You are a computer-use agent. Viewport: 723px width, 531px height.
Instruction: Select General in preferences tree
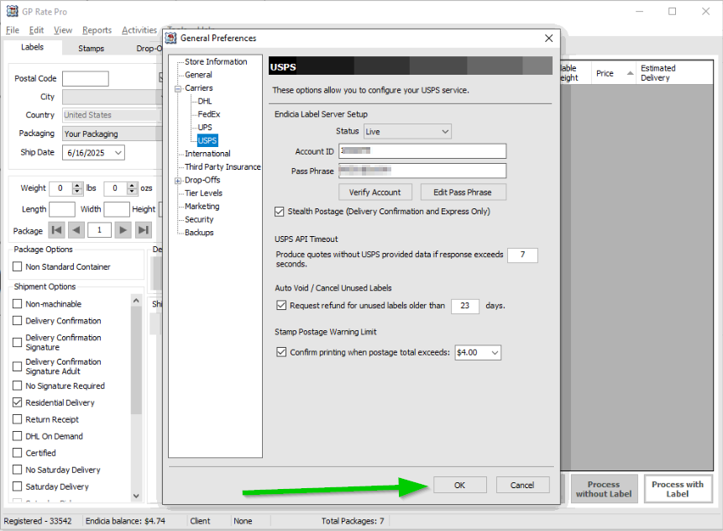pos(198,75)
